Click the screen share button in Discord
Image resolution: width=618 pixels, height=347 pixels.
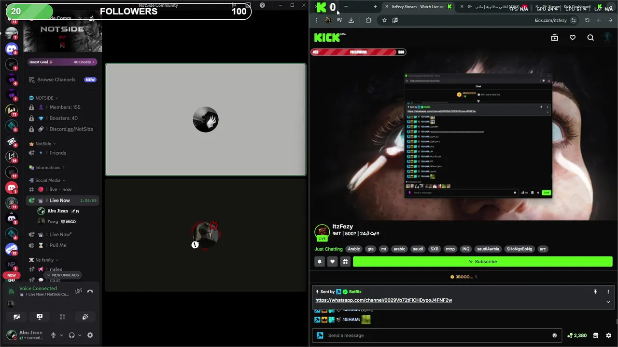(x=40, y=317)
